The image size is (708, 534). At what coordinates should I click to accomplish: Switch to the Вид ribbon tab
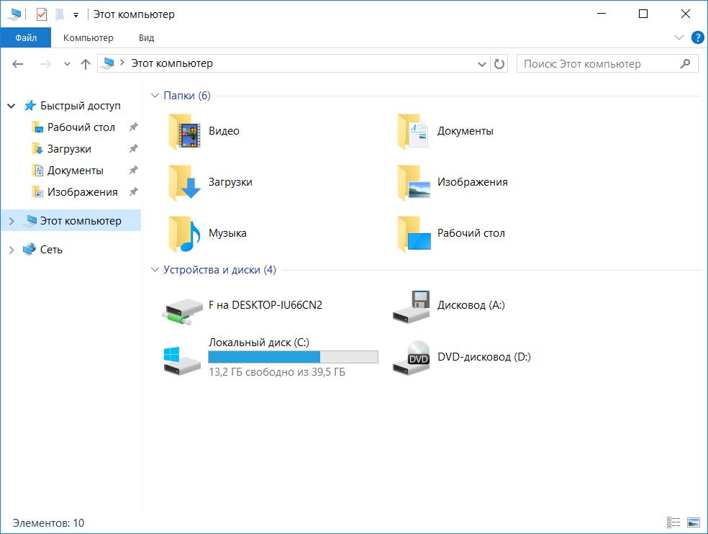146,37
